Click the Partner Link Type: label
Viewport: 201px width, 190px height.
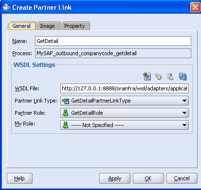[x=36, y=101]
